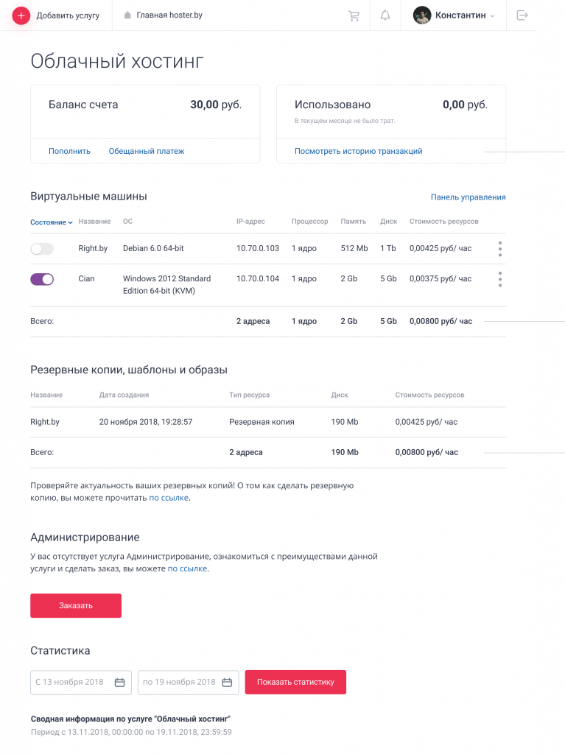This screenshot has height=754, width=565.
Task: Click calendar icon in end date field
Action: [x=227, y=683]
